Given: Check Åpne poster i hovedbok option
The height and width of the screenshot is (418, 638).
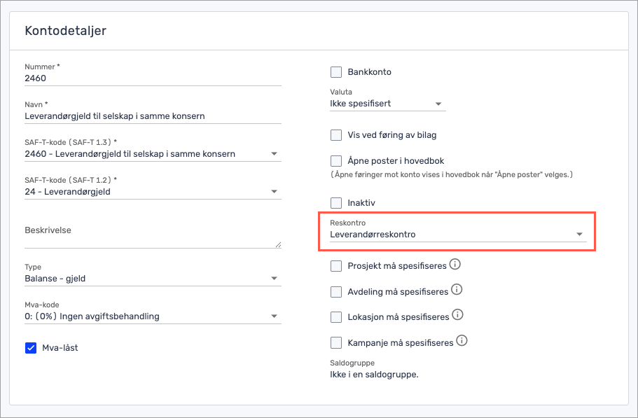Looking at the screenshot, I should tap(336, 160).
